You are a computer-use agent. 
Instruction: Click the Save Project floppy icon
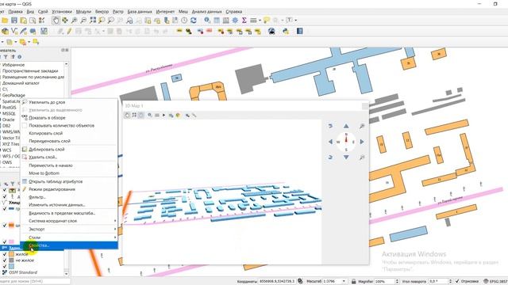(14, 21)
